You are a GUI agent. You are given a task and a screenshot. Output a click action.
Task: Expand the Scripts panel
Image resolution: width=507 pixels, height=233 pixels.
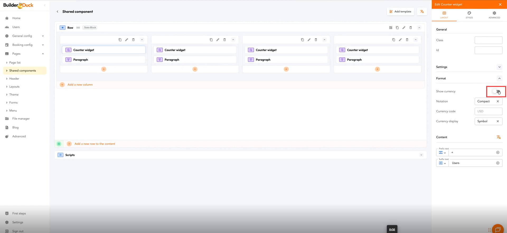[421, 155]
